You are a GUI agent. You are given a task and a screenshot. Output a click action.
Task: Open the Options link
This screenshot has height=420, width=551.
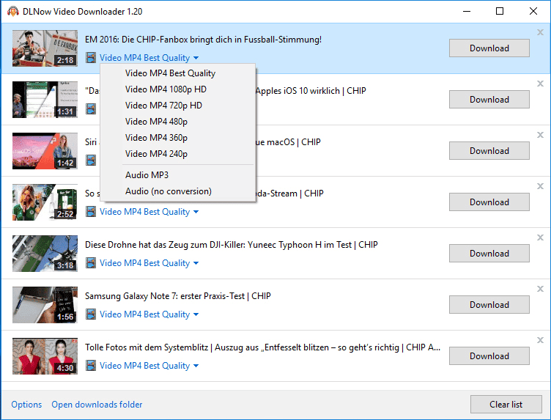click(x=26, y=405)
